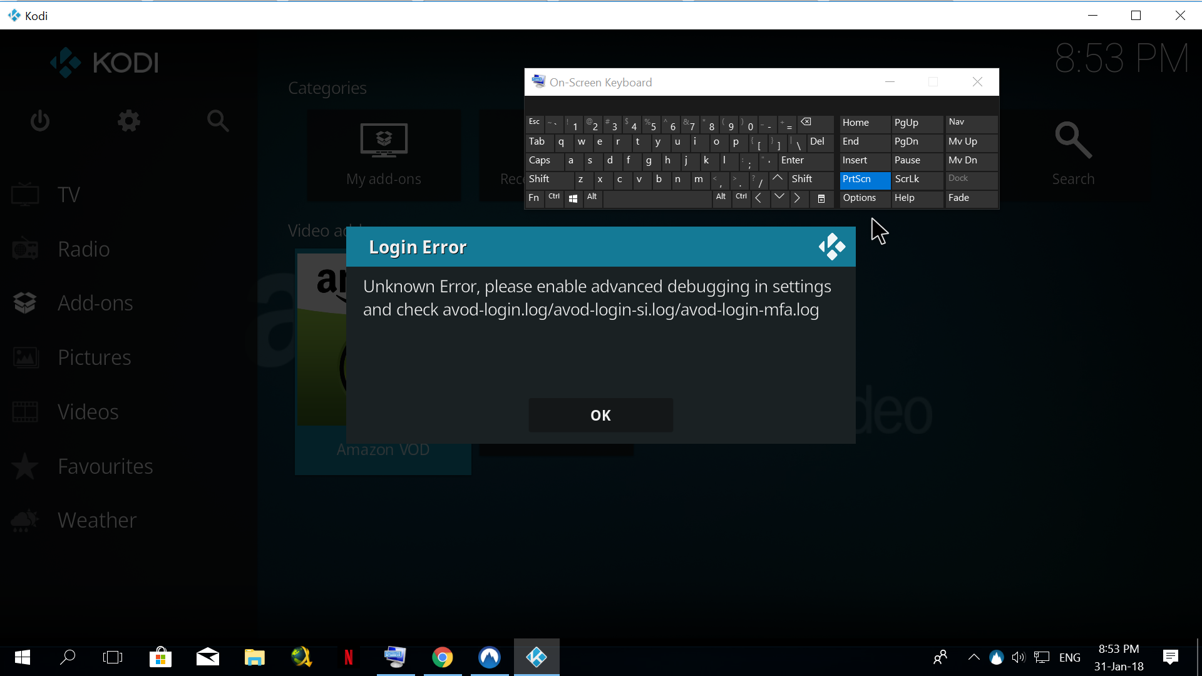The width and height of the screenshot is (1202, 676).
Task: Select Radio in Kodi sidebar
Action: [x=83, y=249]
